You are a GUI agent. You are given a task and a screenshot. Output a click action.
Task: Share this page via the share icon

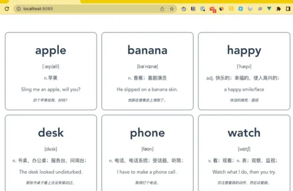pyautogui.click(x=162, y=9)
